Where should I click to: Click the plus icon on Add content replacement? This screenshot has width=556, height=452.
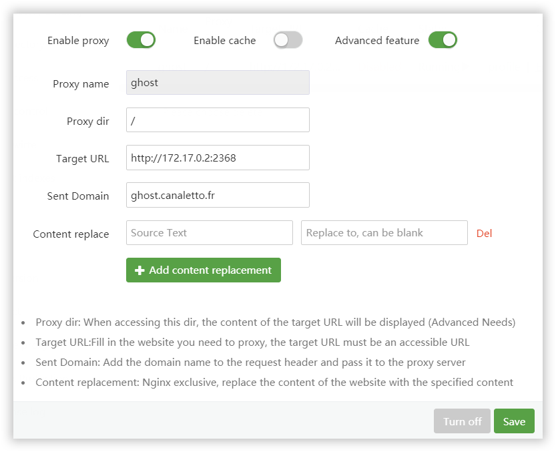(x=140, y=270)
